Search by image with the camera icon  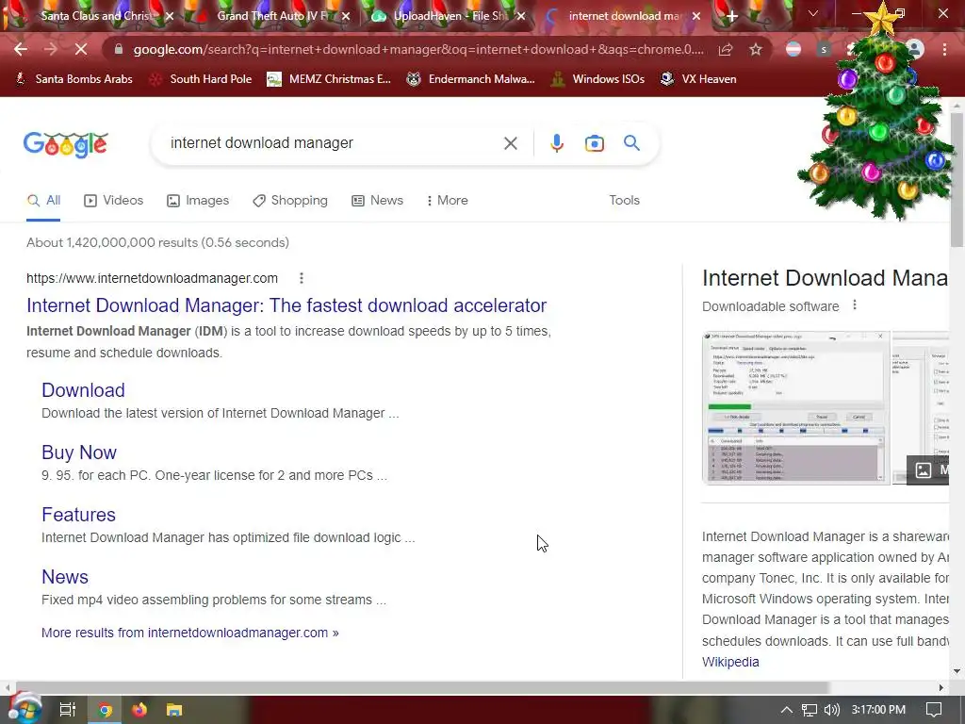coord(595,143)
